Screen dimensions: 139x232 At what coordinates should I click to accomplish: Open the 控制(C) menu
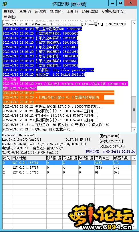tap(9, 11)
